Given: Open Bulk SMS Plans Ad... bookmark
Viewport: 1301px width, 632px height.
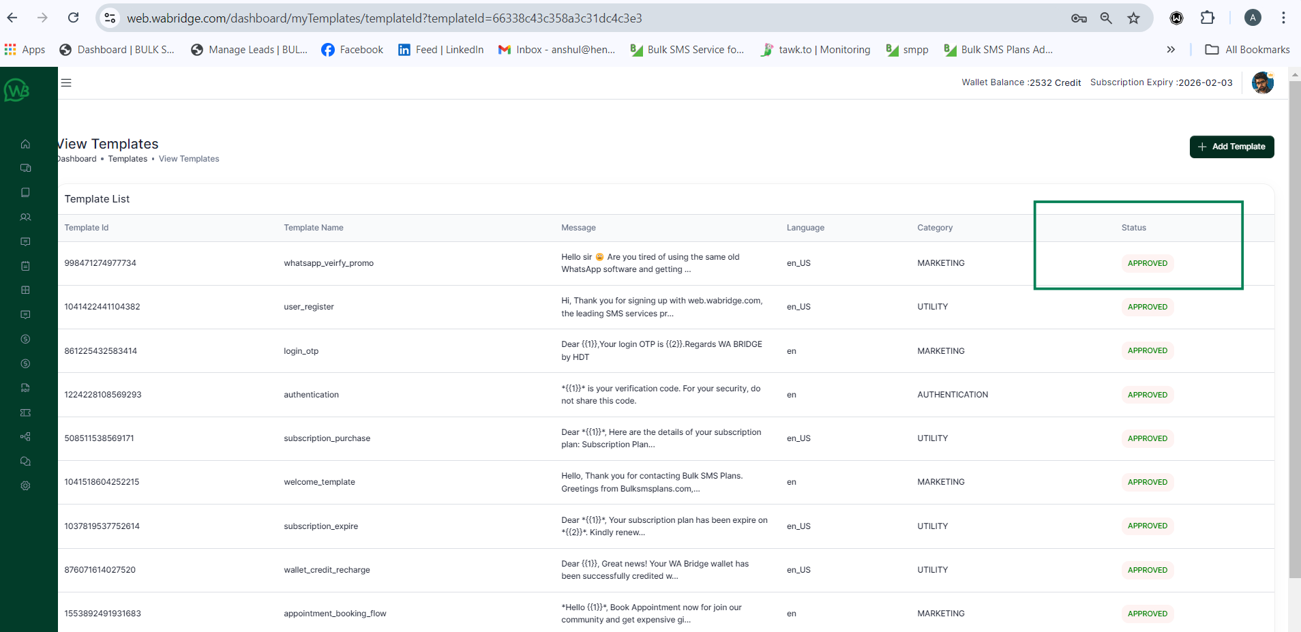Looking at the screenshot, I should point(998,50).
